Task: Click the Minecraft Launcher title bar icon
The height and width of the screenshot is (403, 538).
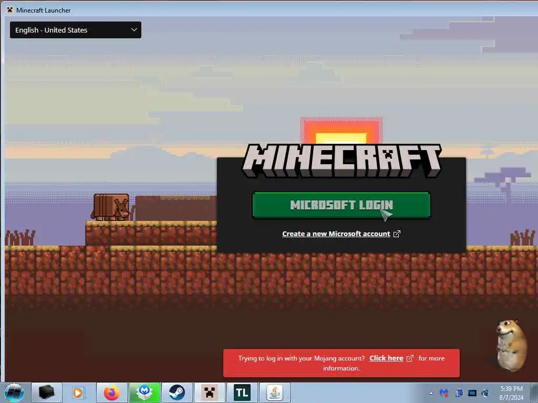Action: point(9,10)
